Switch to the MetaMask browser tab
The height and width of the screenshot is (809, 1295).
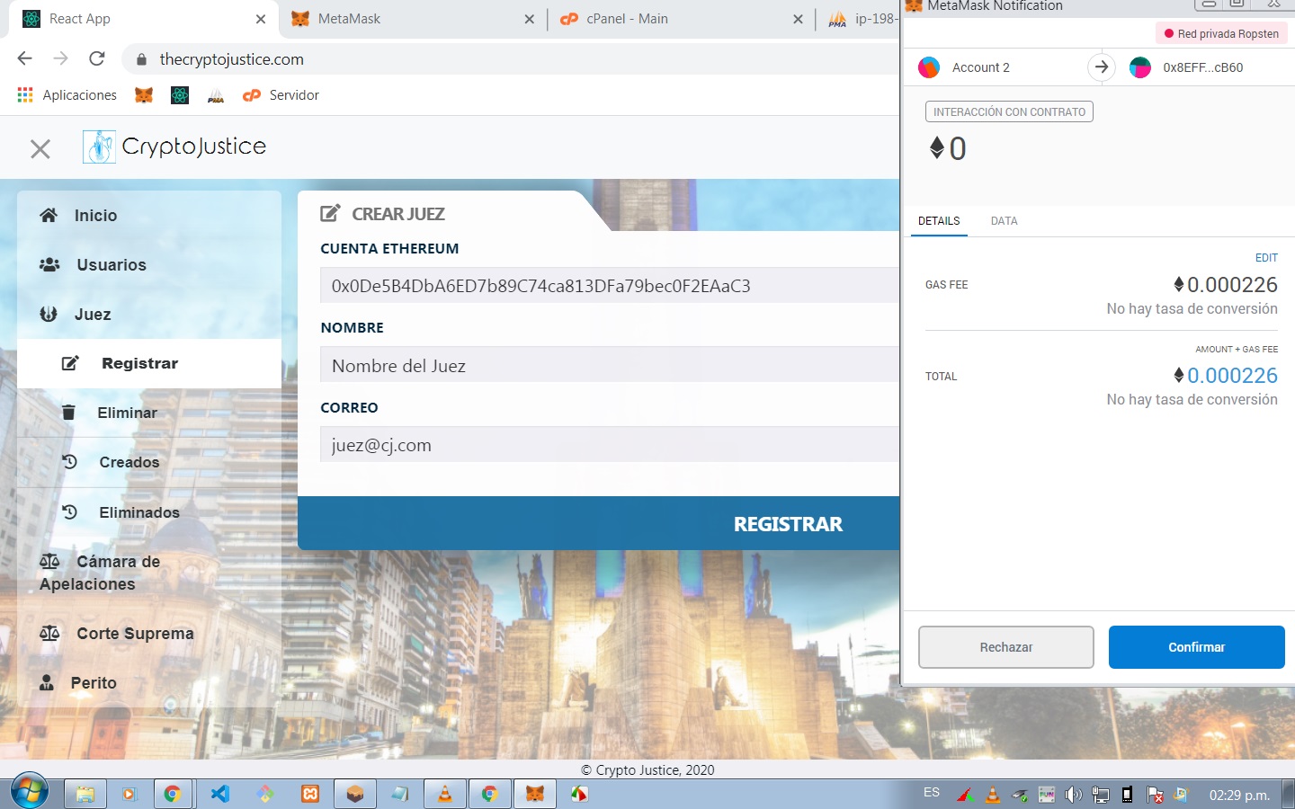(x=349, y=19)
